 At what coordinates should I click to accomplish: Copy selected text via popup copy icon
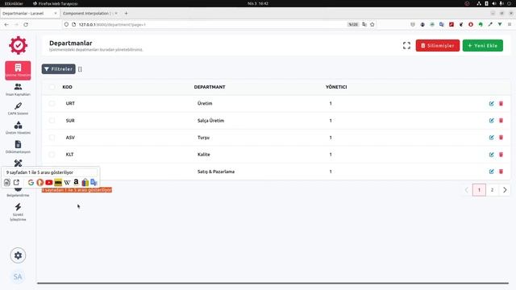coord(7,182)
